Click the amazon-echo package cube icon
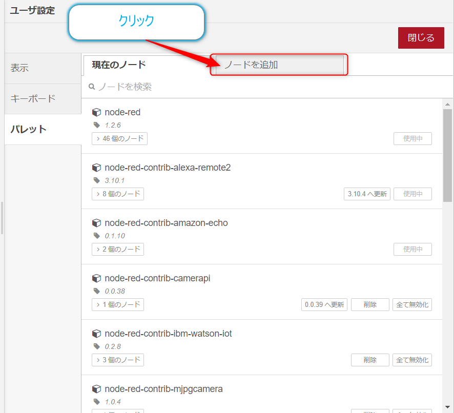Screen dimensions: 454x413 click(96, 223)
